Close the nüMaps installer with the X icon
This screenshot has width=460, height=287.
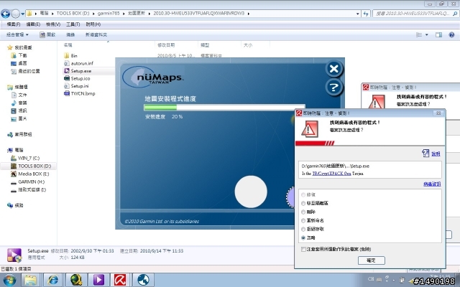(x=333, y=69)
